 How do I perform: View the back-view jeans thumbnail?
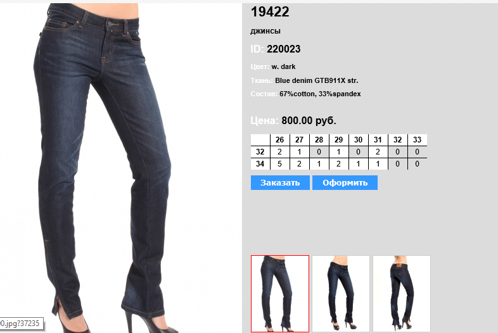coord(402,294)
